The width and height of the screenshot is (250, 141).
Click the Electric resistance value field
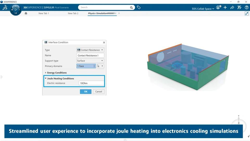91,83
